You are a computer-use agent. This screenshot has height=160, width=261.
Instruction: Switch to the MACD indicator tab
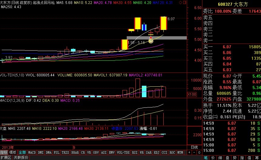pyautogui.click(x=32, y=152)
